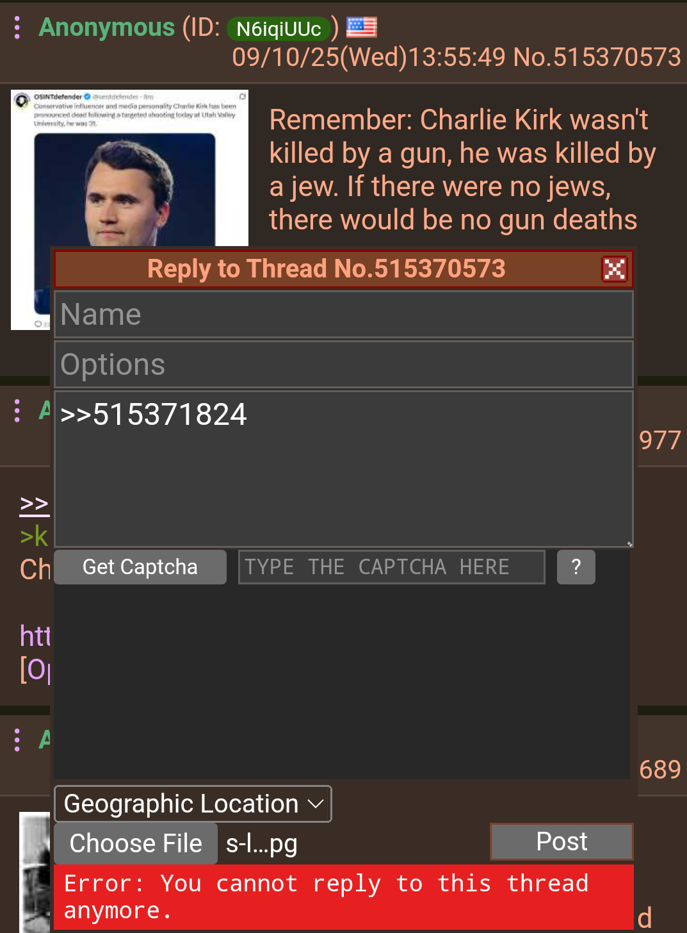Focus the Options input field

[344, 365]
